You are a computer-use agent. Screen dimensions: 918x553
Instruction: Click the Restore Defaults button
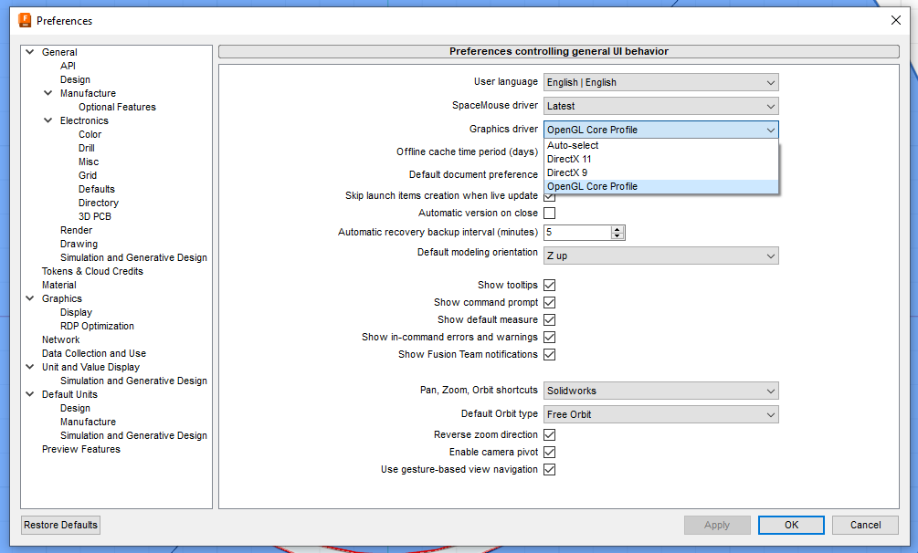coord(59,525)
